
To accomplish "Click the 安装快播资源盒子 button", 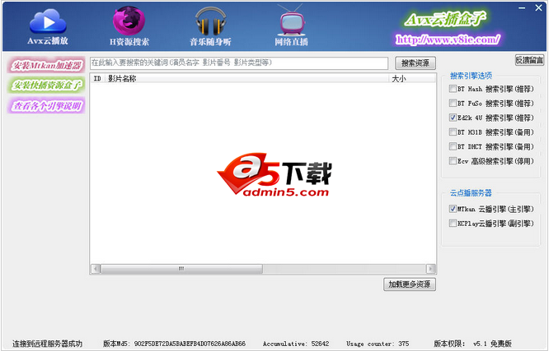I will pos(46,85).
